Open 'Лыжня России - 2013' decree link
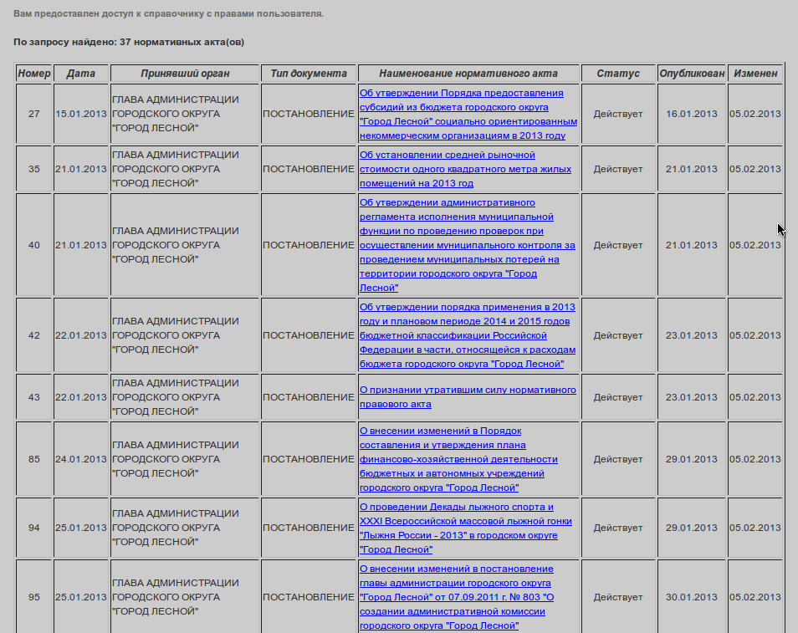The height and width of the screenshot is (633, 798). [x=466, y=528]
